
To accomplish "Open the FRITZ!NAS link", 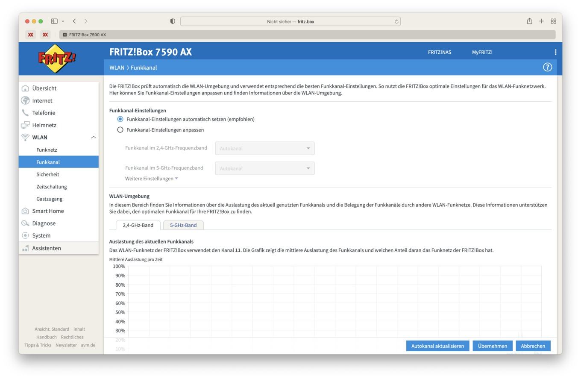I will pyautogui.click(x=440, y=52).
